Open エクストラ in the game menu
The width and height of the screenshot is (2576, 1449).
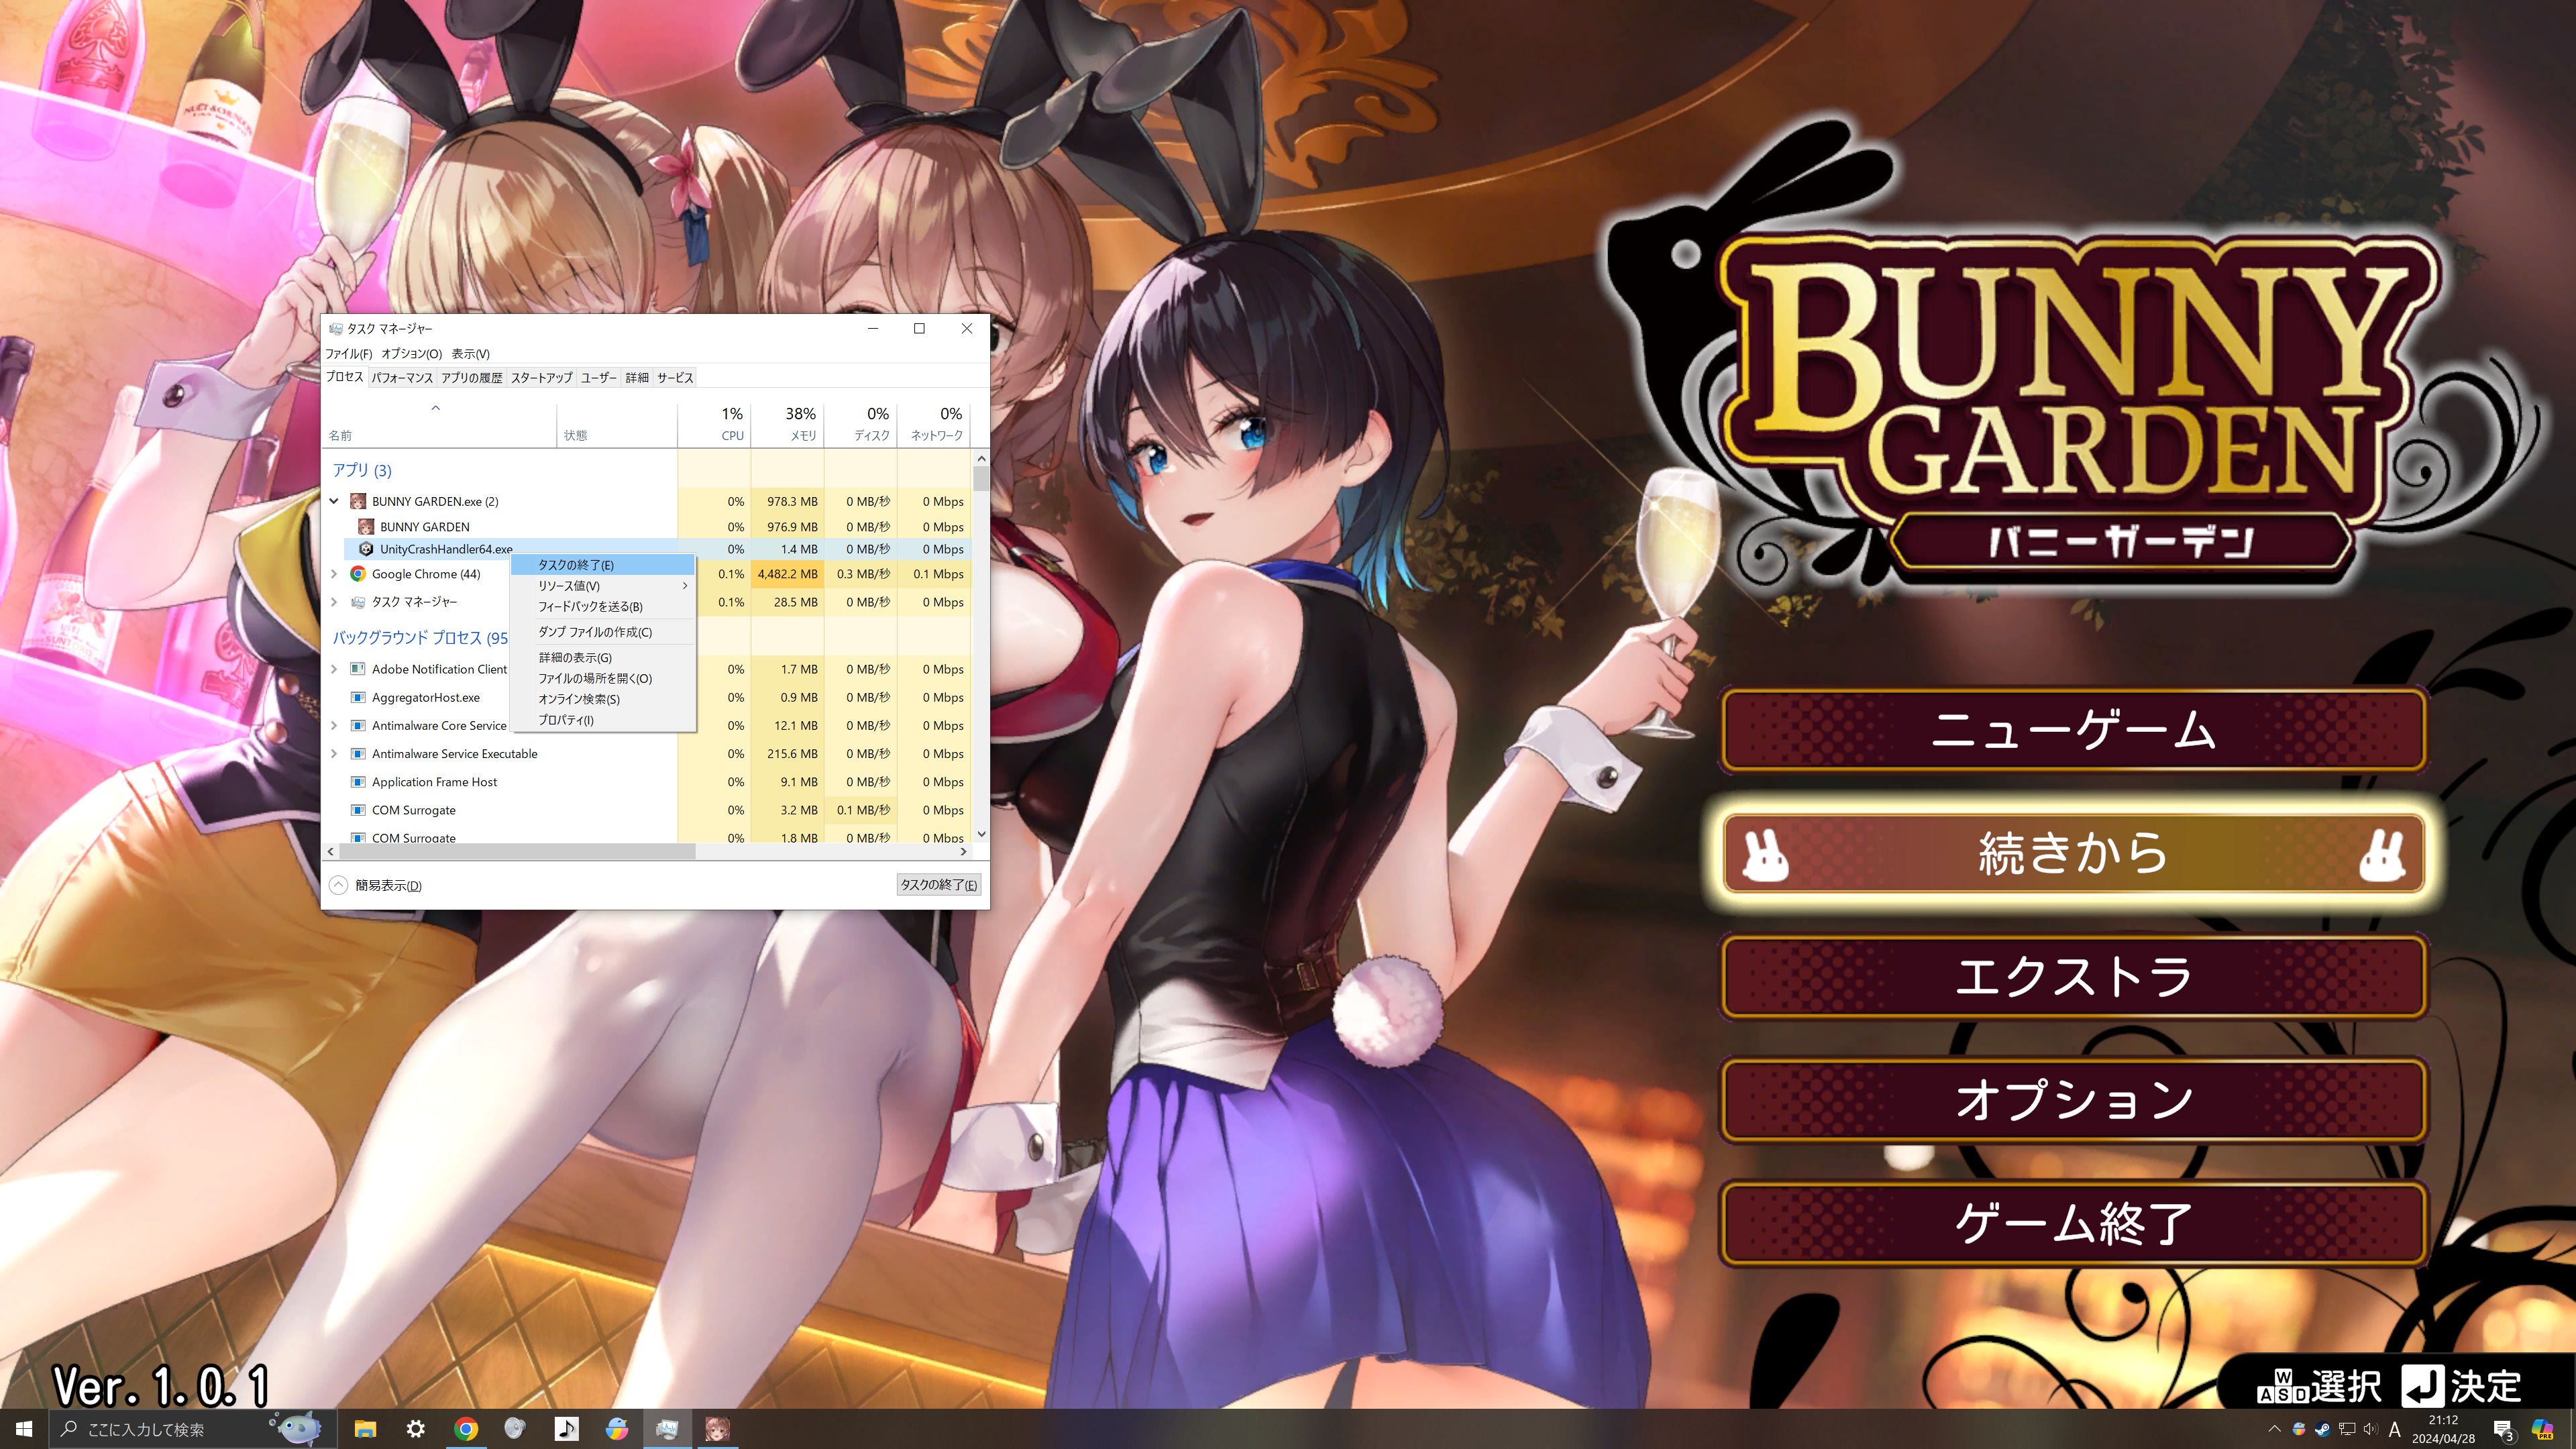point(2074,976)
